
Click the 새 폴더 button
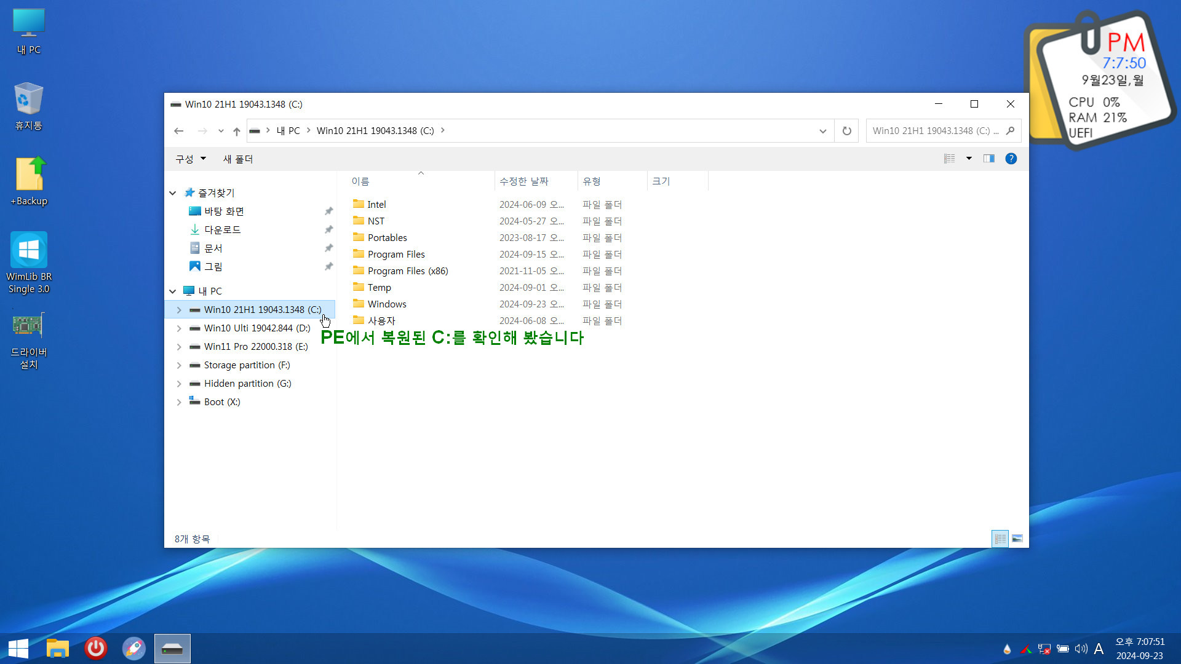[238, 159]
